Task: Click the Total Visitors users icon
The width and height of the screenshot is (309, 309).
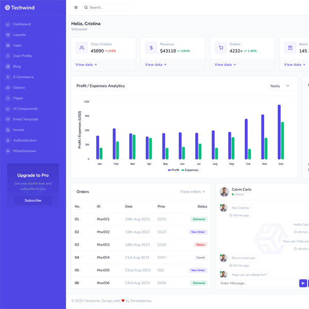Action: tap(82, 48)
